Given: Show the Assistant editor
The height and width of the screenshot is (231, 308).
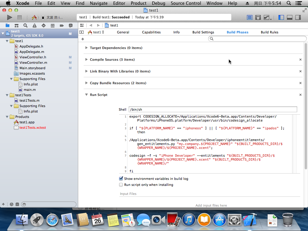Looking at the screenshot, I should tap(258, 17).
